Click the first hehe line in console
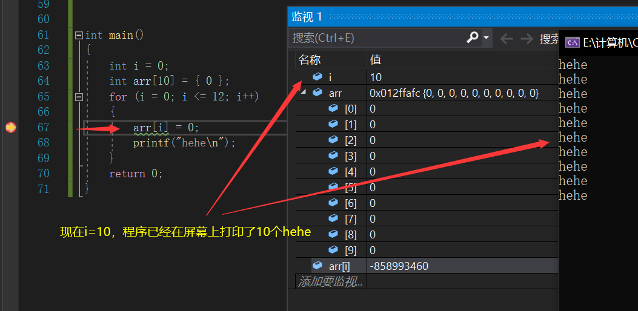638x311 pixels. click(573, 65)
